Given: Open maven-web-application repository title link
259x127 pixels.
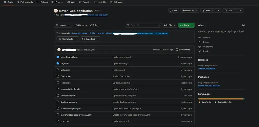Looking at the screenshot, I should (x=76, y=11).
